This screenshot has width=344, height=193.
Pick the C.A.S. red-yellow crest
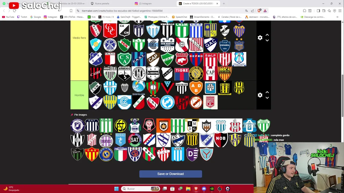(92, 154)
